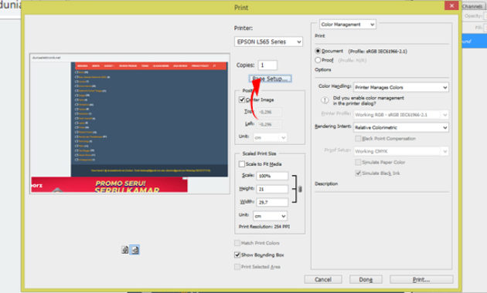Click the Done button
The height and width of the screenshot is (293, 487).
click(366, 279)
